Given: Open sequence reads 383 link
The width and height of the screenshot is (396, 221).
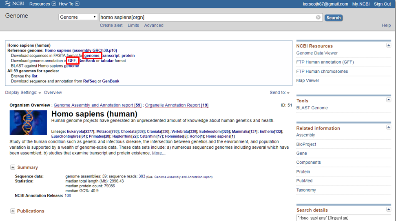Looking at the screenshot, I should (142, 176).
